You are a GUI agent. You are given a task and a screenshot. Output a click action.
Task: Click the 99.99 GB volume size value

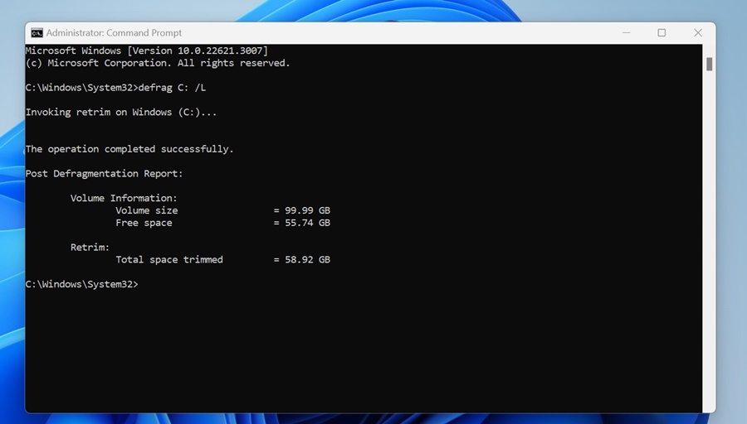307,210
